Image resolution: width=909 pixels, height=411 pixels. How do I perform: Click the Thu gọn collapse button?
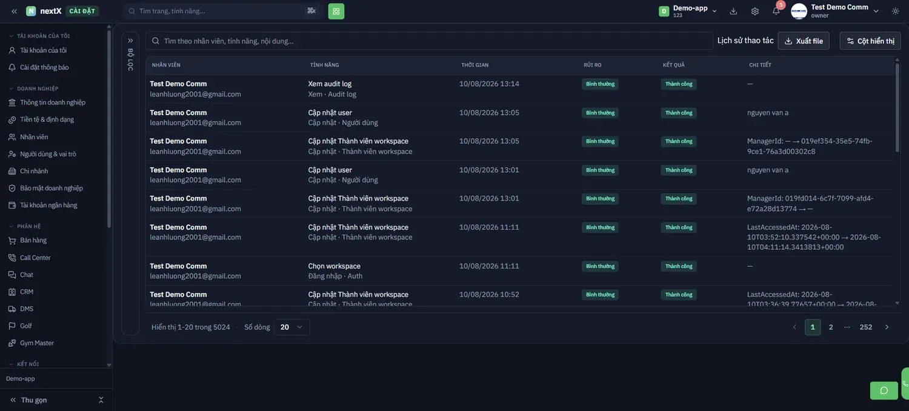point(33,400)
